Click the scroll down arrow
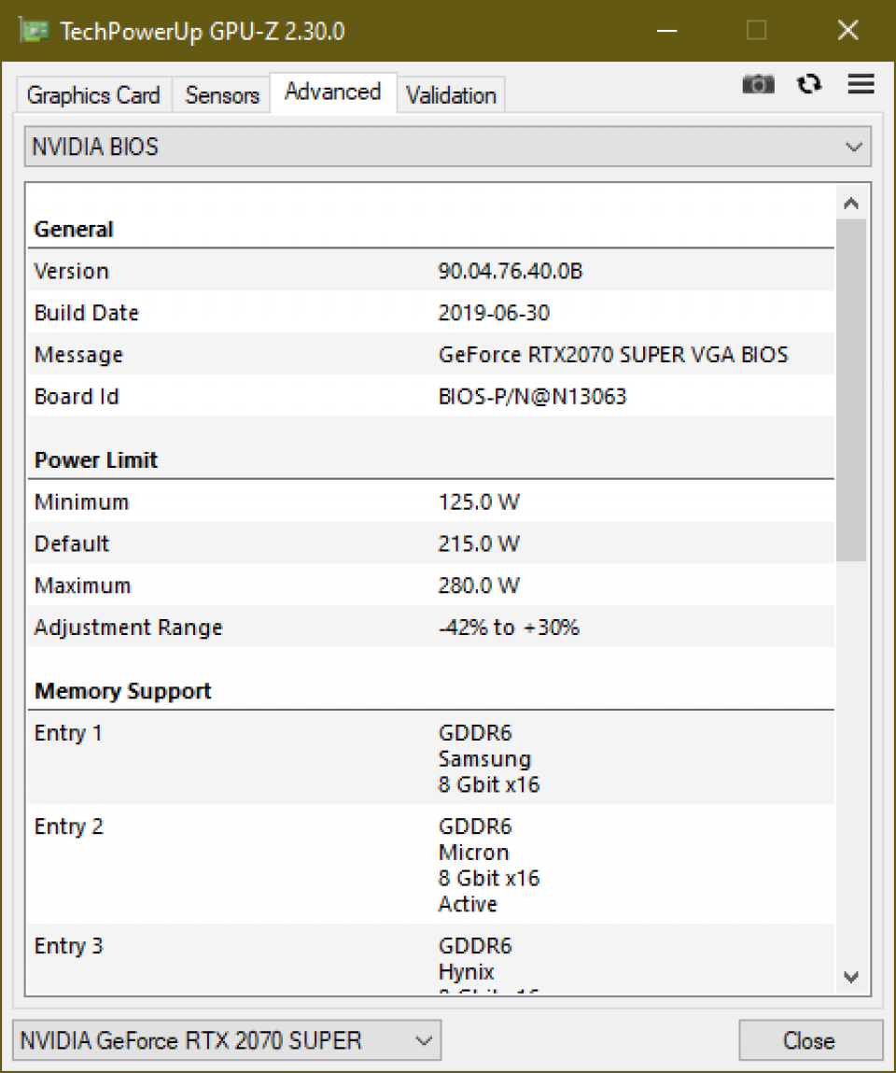896x1073 pixels. (x=851, y=977)
